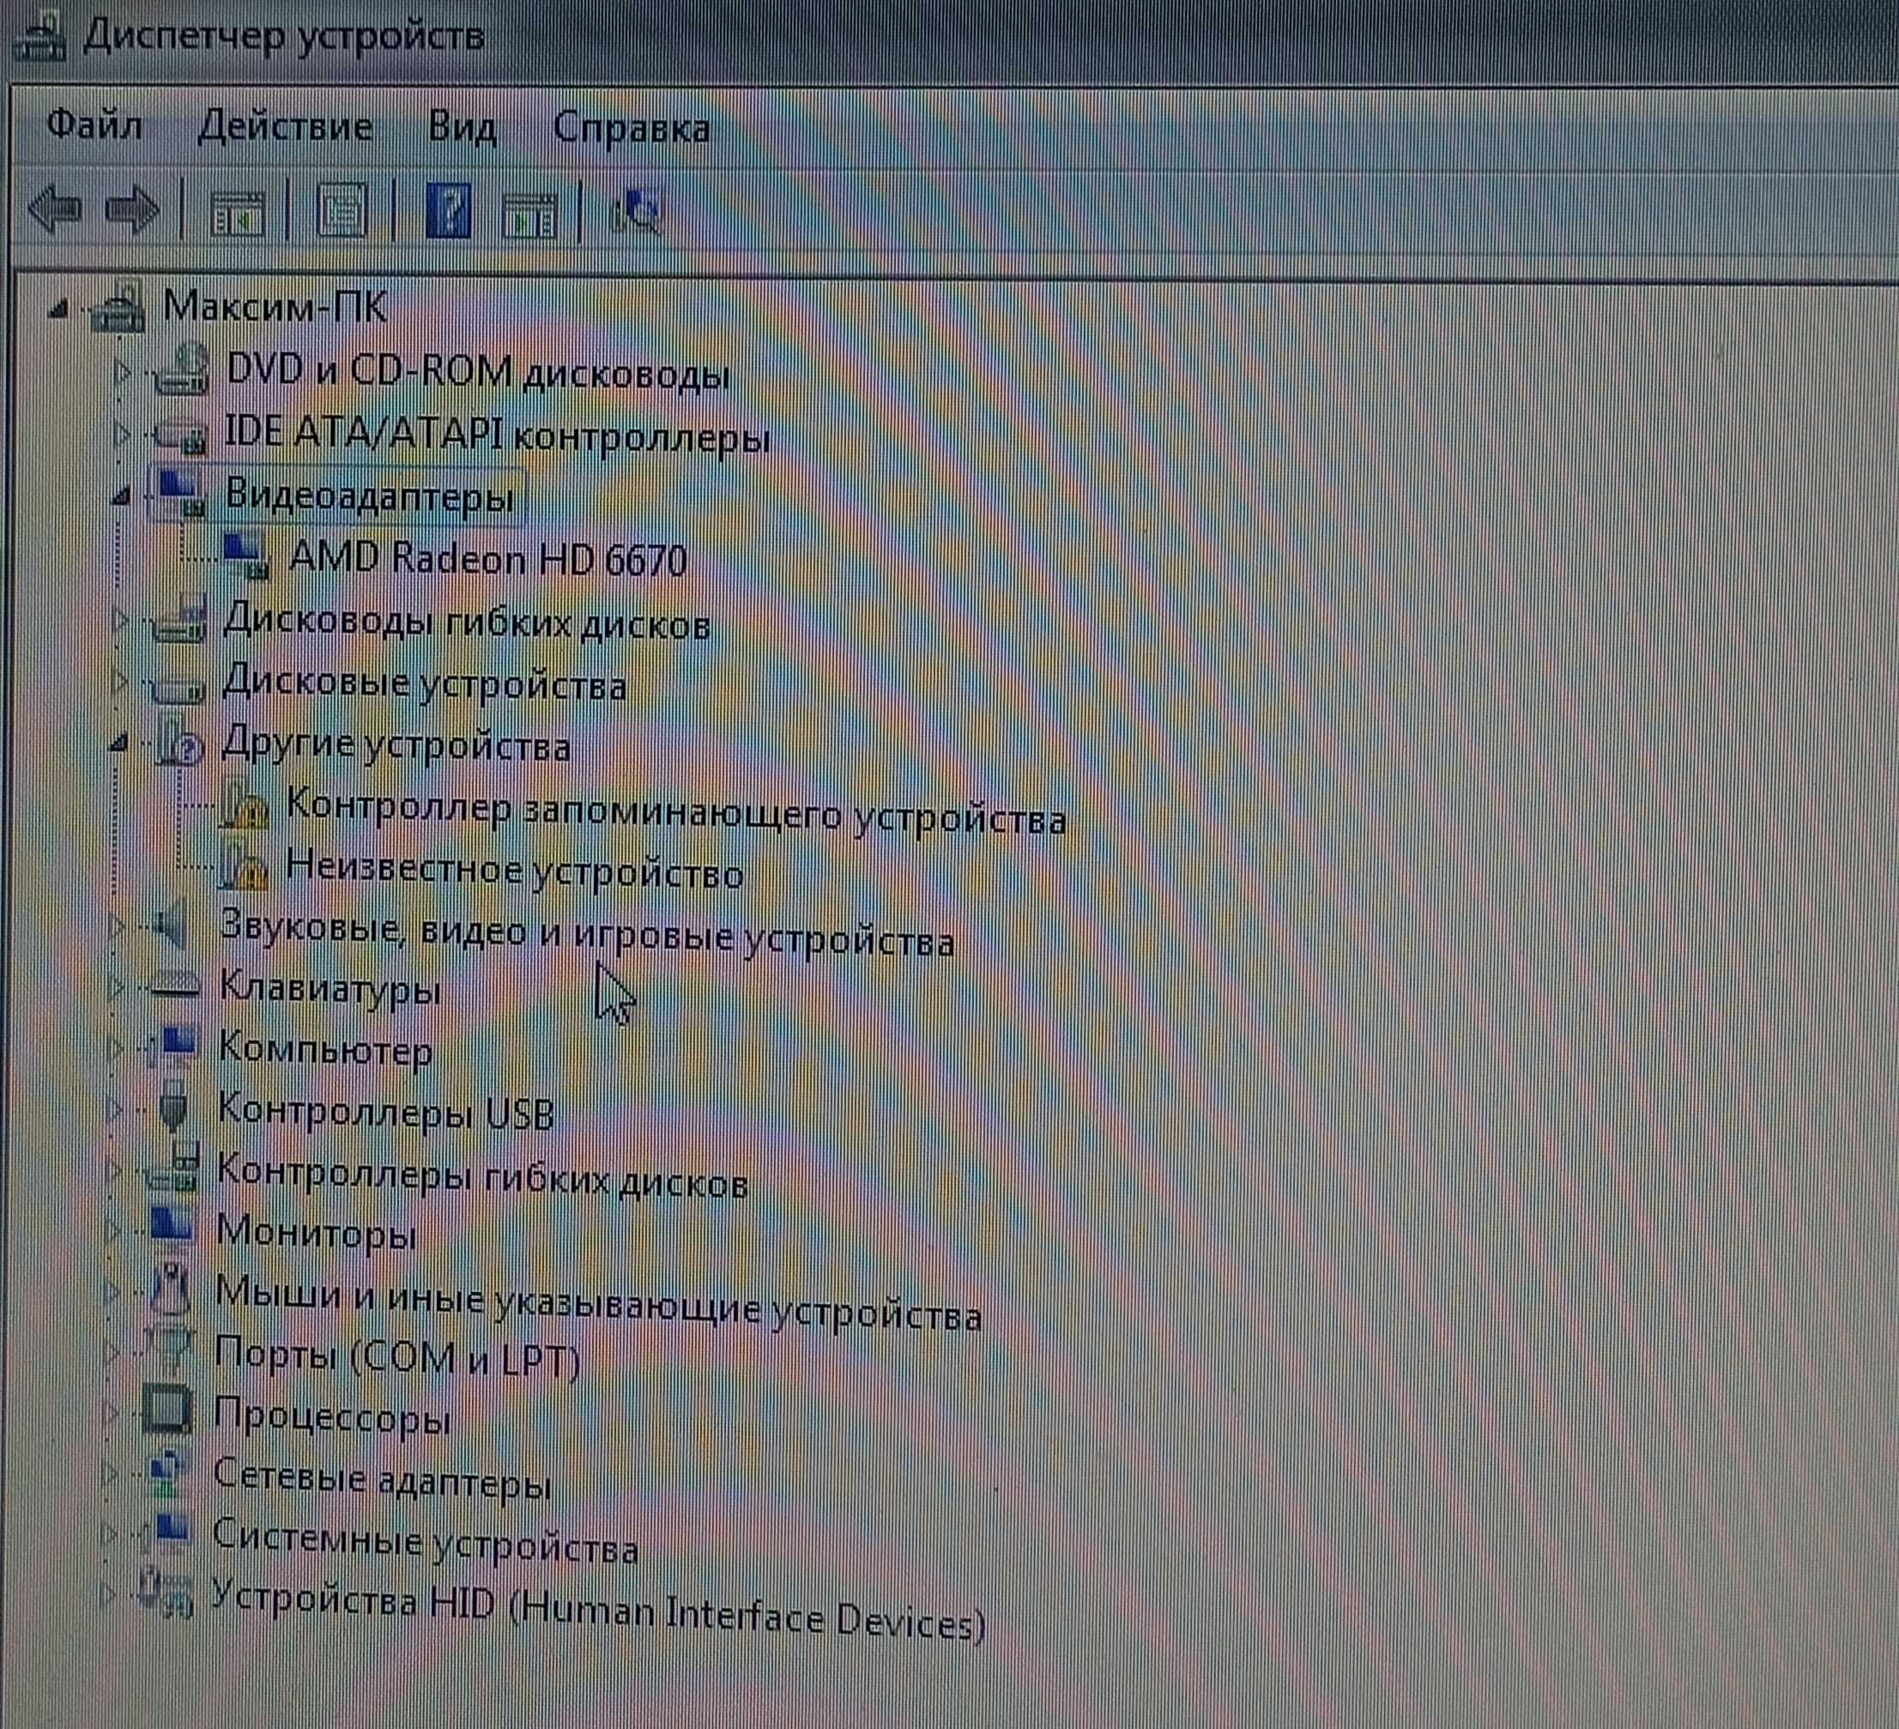
Task: Open the Действие menu
Action: (x=286, y=126)
